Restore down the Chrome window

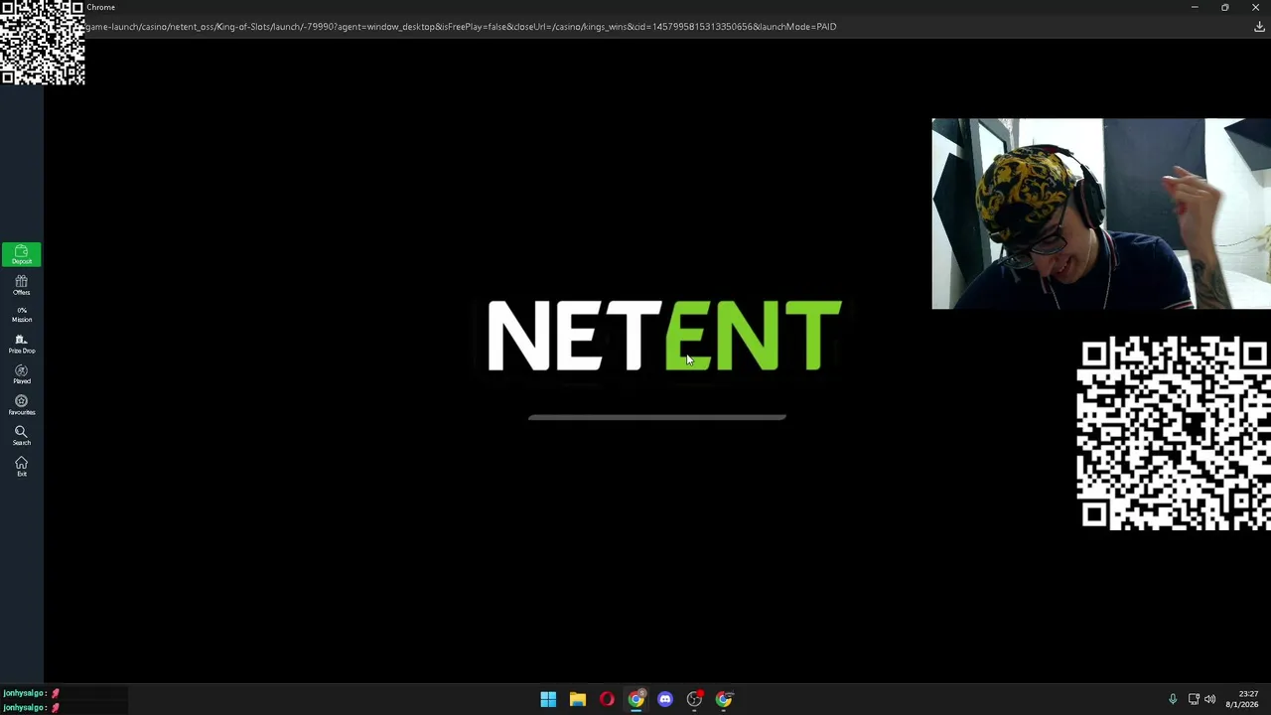click(1225, 7)
